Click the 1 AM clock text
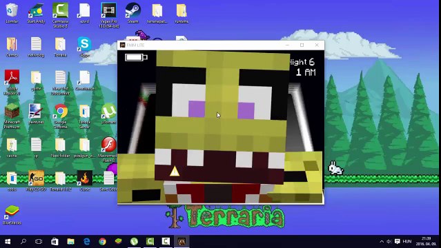 pyautogui.click(x=306, y=72)
